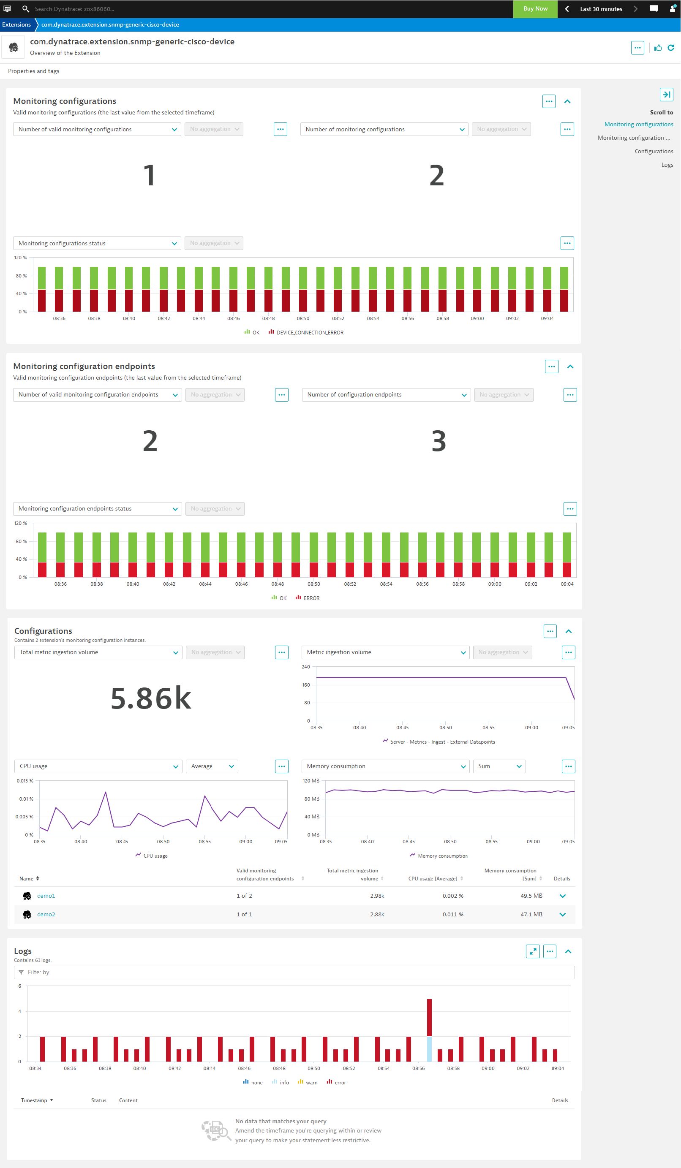Open more menu for Metric ingestion volume chart
The width and height of the screenshot is (681, 1168).
pyautogui.click(x=569, y=652)
